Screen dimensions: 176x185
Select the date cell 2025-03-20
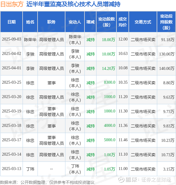(11, 97)
